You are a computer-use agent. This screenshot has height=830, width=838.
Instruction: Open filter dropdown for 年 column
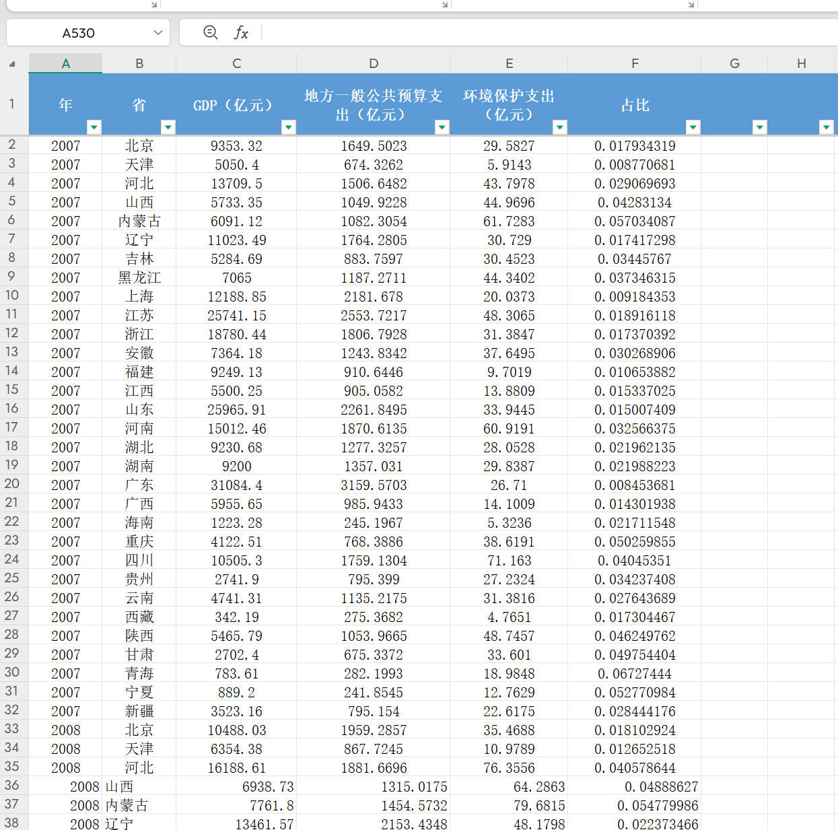[x=94, y=127]
